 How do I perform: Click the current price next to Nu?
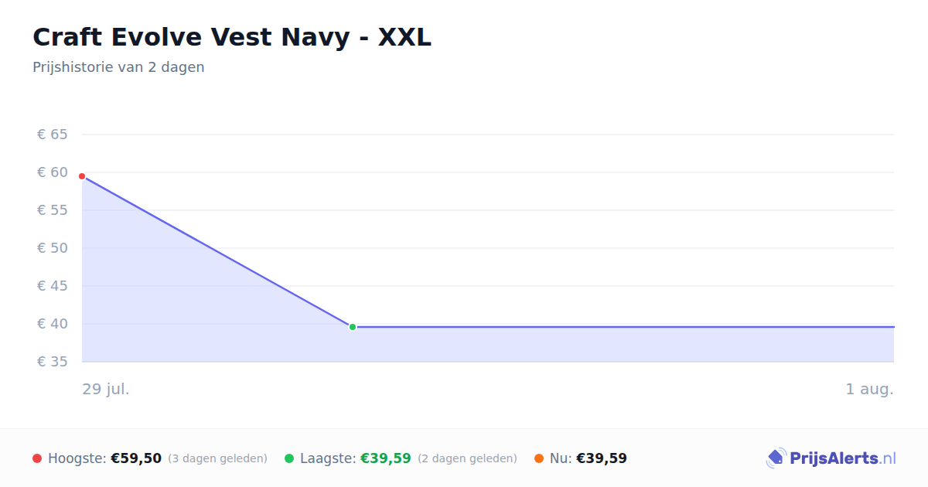click(x=602, y=458)
